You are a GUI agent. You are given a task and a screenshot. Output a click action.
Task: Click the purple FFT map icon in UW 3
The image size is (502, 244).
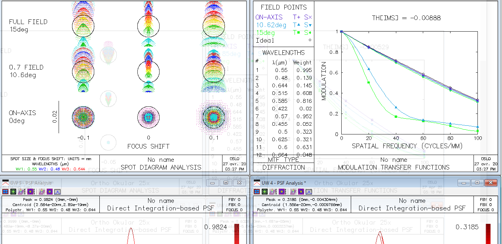coord(31,191)
